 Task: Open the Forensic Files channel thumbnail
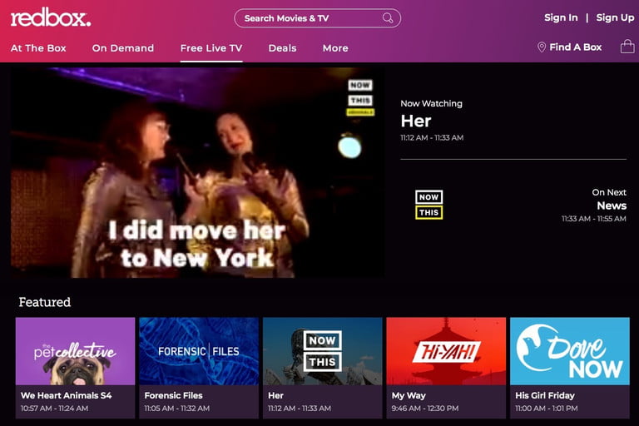(x=198, y=350)
